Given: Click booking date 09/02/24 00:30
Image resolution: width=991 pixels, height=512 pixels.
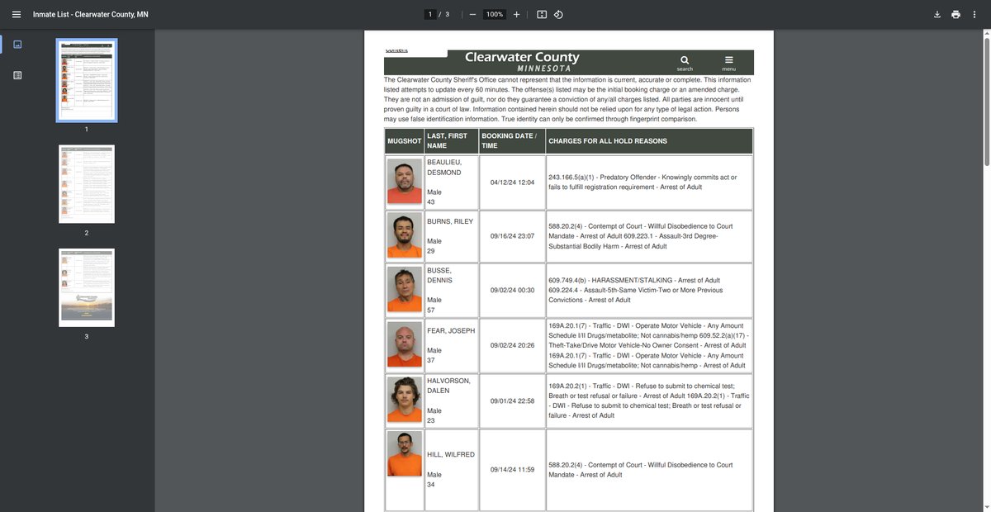Looking at the screenshot, I should point(512,290).
